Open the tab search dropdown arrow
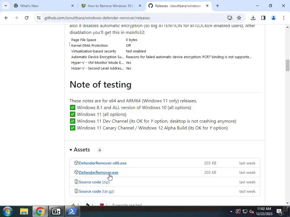 pyautogui.click(x=6, y=6)
